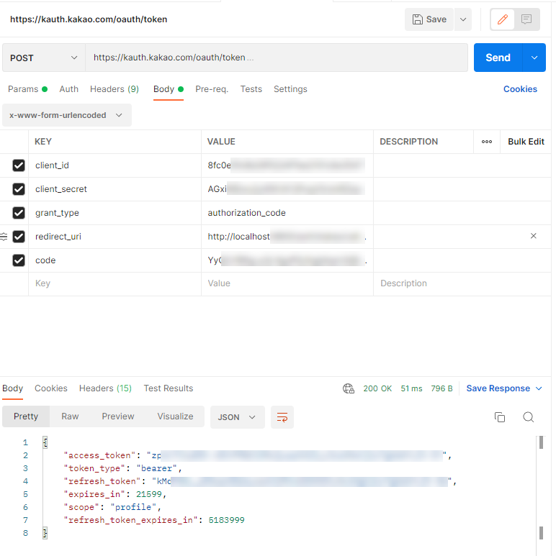Click Save Response
This screenshot has width=556, height=556.
tap(498, 388)
